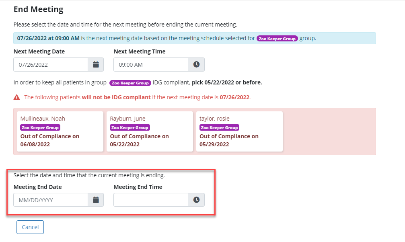Focus the Meeting End Date MM/DD/YYYY field
The height and width of the screenshot is (242, 405).
(51, 200)
